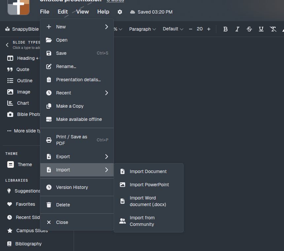Increase font size with plus
Image resolution: width=284 pixels, height=251 pixels.
[x=209, y=29]
